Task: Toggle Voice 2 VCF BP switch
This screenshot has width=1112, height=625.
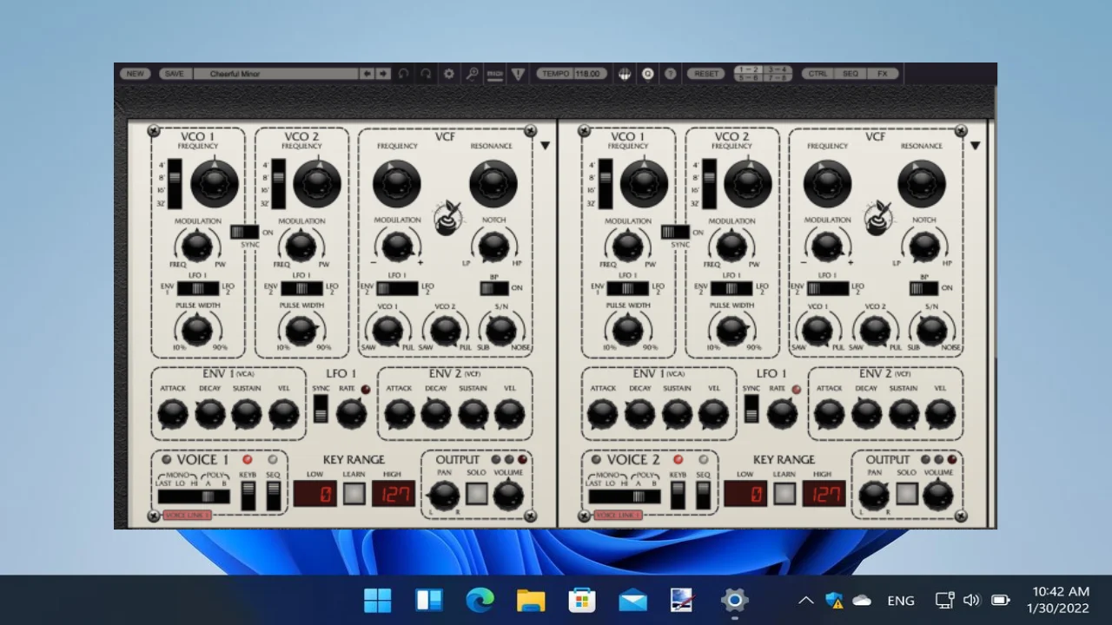Action: tap(924, 288)
